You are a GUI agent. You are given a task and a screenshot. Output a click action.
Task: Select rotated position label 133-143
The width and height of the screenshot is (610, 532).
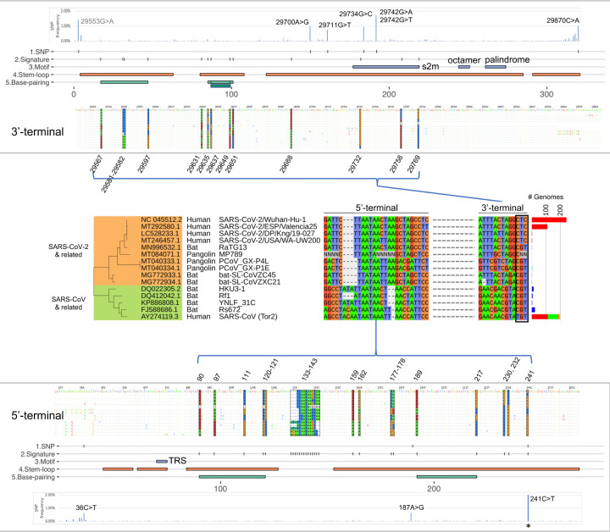click(309, 369)
